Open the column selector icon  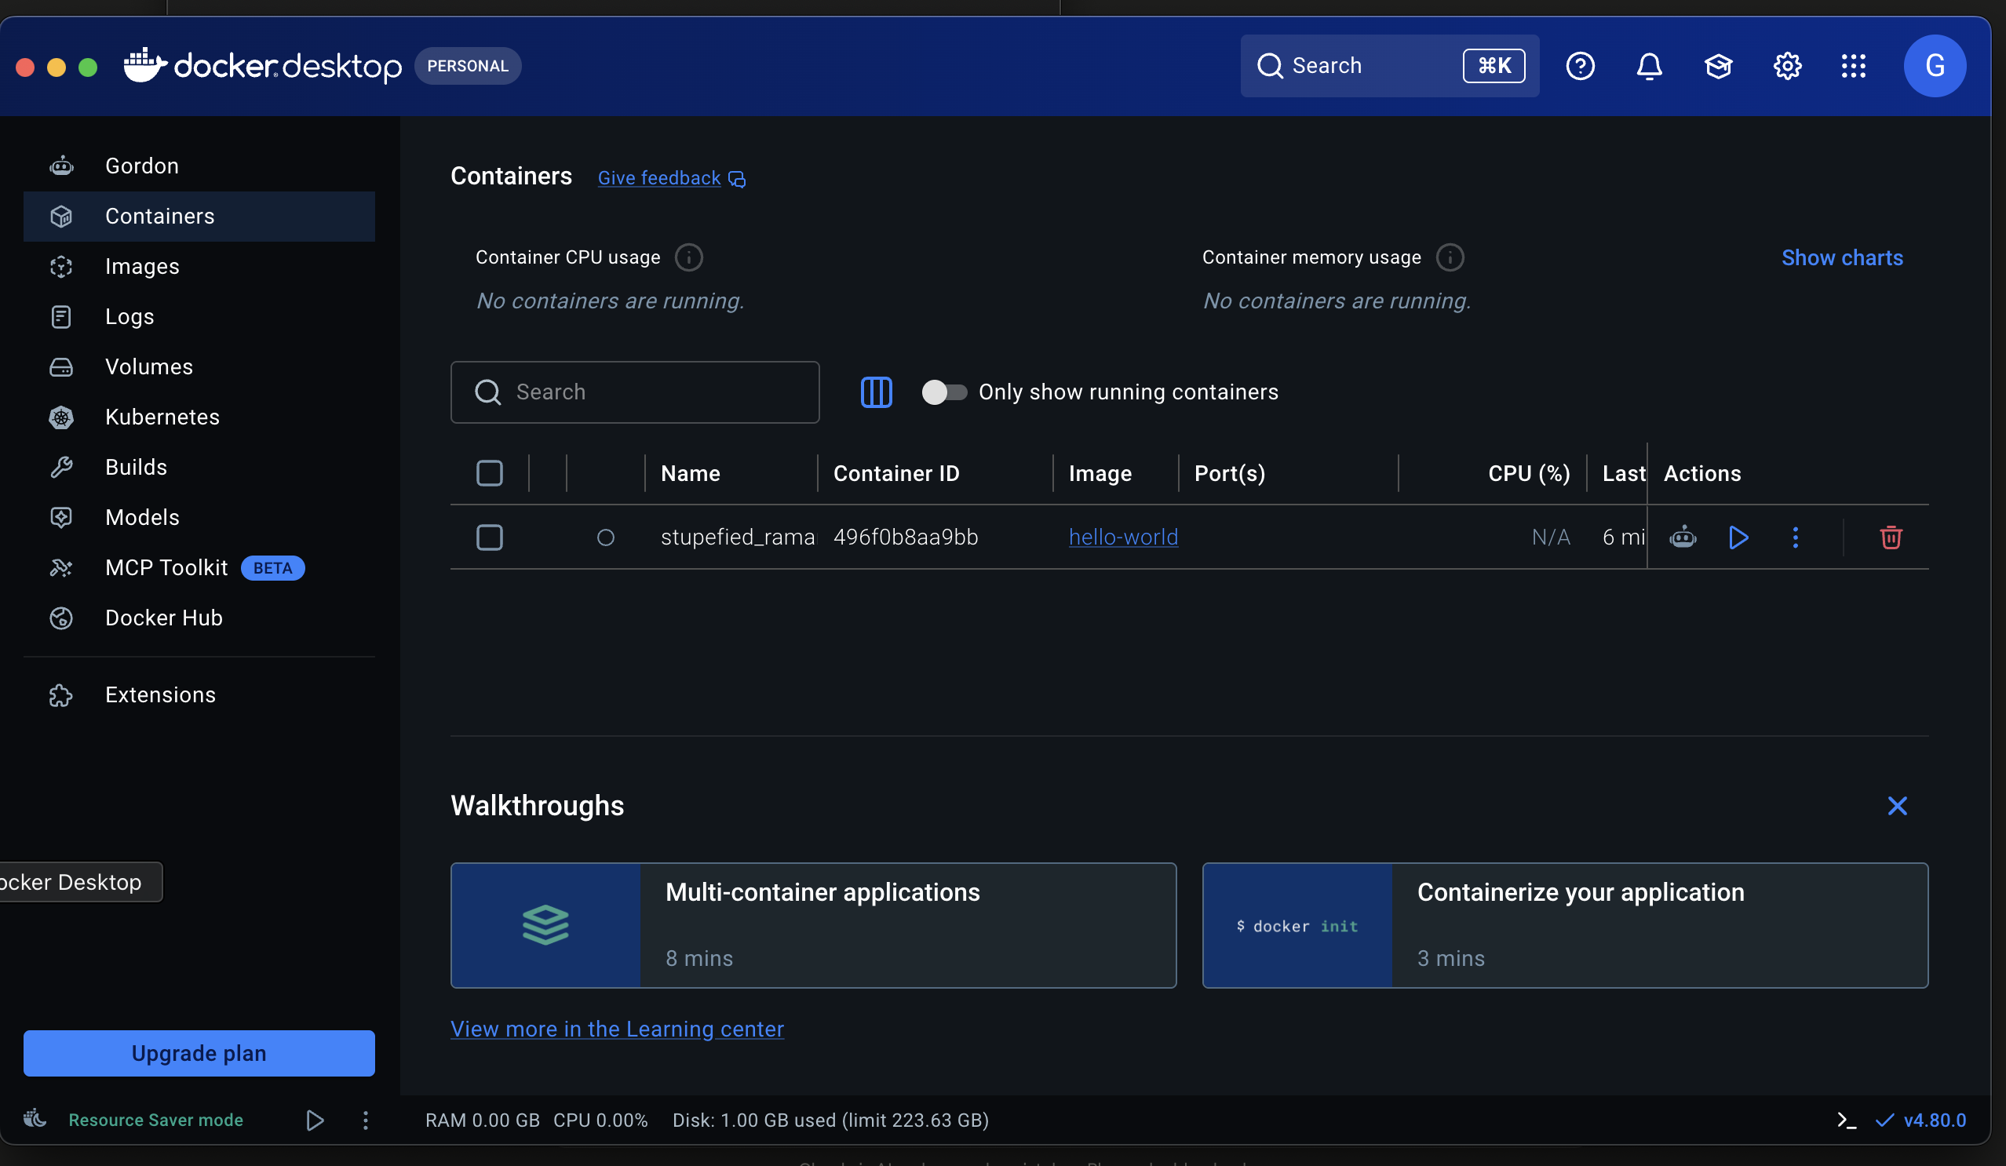[x=877, y=392]
